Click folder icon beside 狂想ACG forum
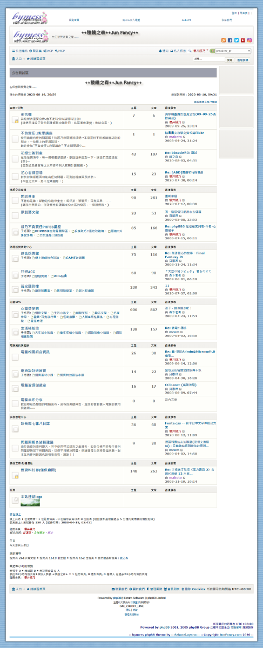263x648 pixels. click(x=15, y=275)
